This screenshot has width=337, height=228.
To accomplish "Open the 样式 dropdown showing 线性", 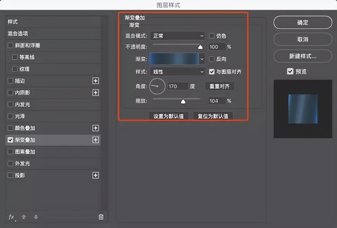I will (177, 72).
